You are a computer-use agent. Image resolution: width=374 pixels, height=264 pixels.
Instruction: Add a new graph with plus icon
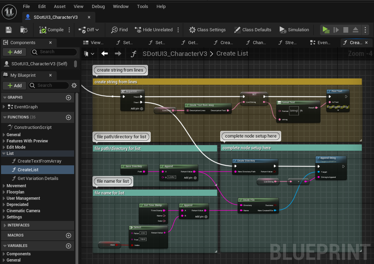tap(69, 98)
